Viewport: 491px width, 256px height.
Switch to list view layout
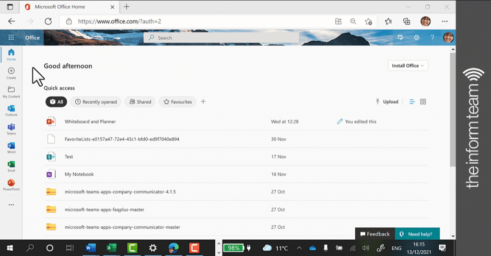pos(412,101)
